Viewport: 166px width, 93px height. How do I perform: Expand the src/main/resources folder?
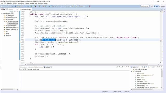coord(3,18)
